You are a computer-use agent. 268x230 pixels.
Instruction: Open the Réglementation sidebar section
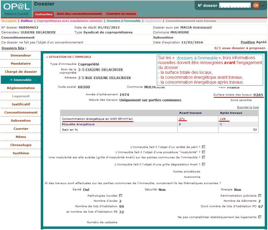coord(21,88)
